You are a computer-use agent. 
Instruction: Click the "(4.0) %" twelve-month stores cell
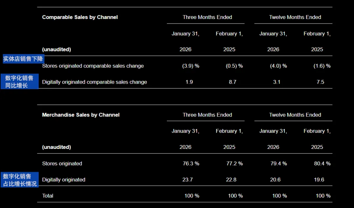click(278, 66)
